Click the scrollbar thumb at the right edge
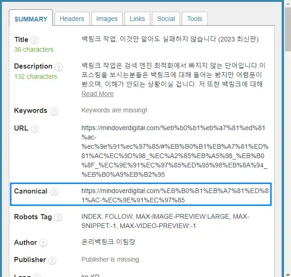The height and width of the screenshot is (277, 291). click(288, 30)
